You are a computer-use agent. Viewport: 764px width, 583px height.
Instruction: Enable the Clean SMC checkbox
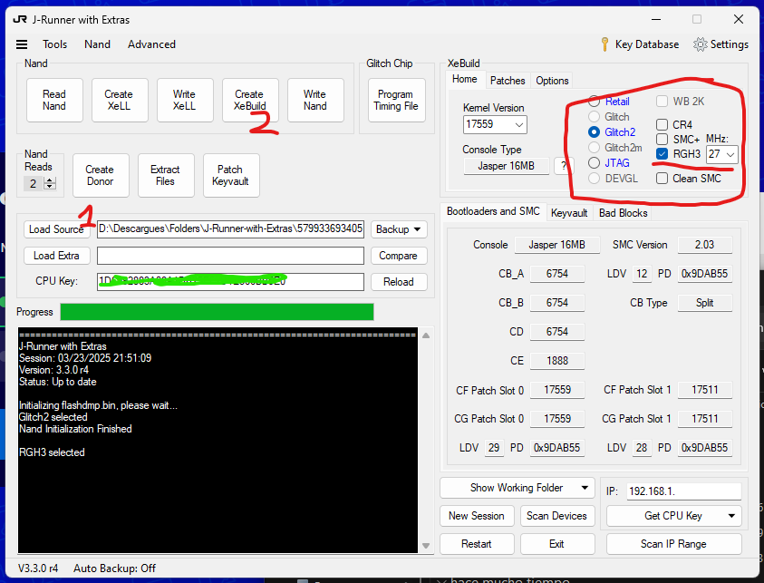click(662, 179)
